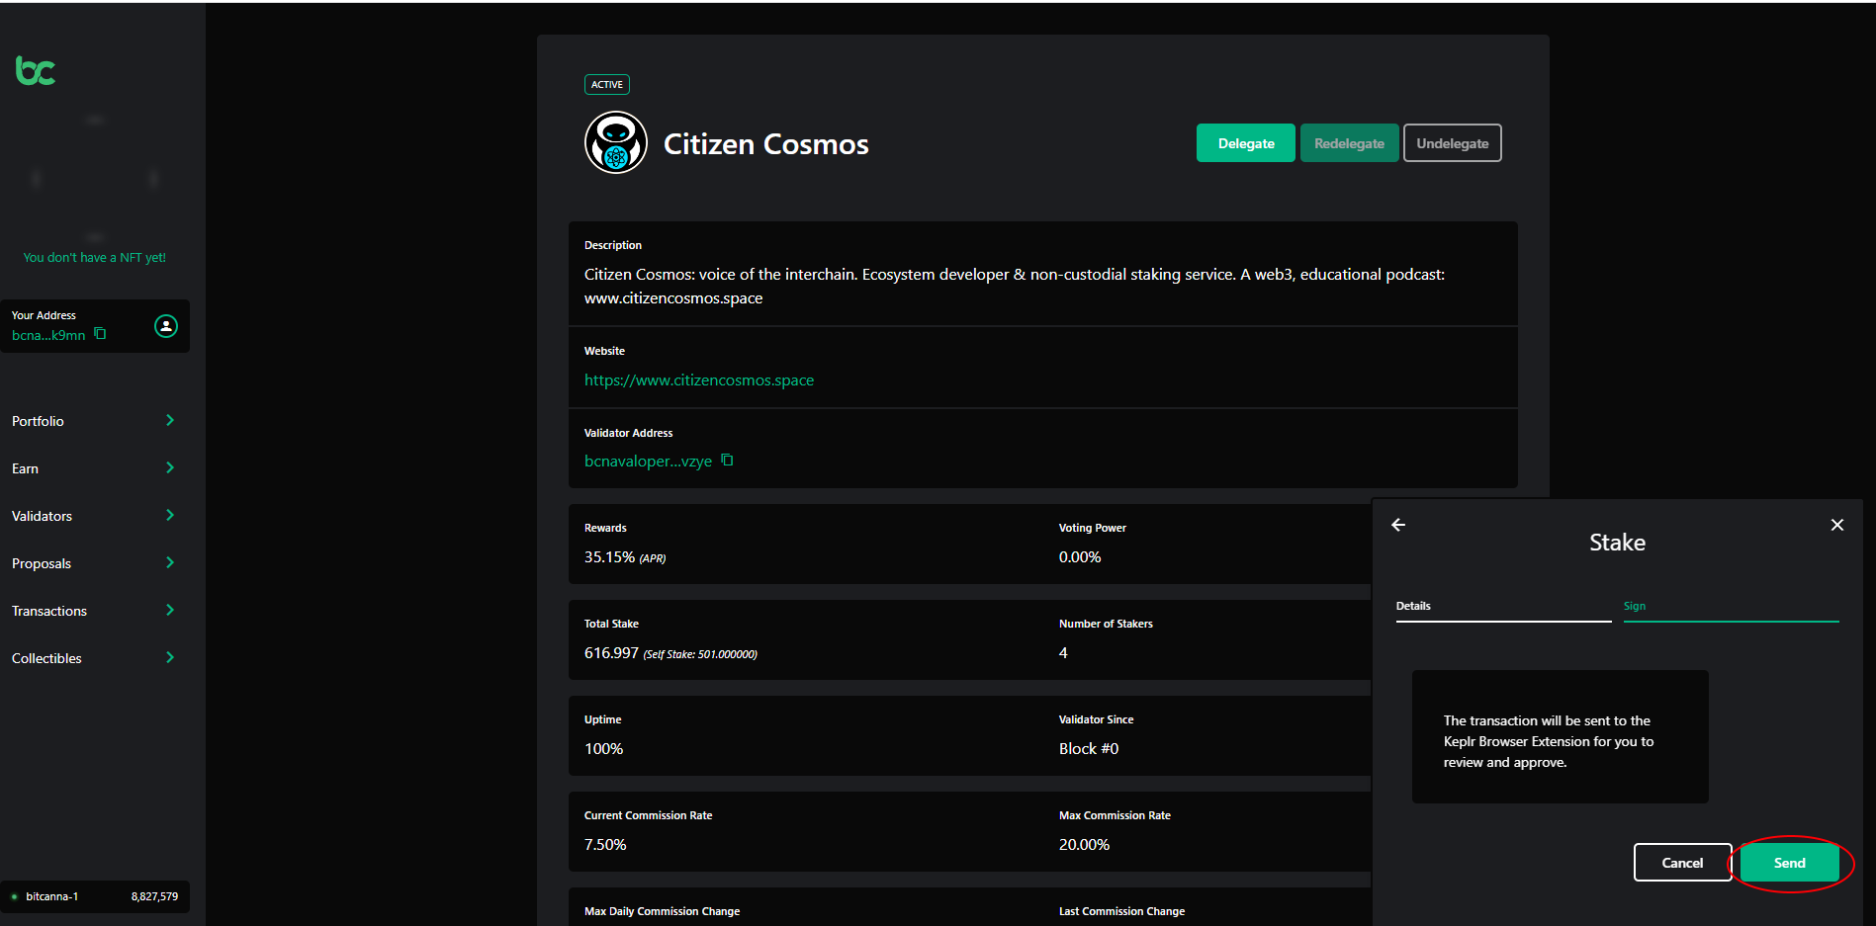Click the 0.00% voting power value
The height and width of the screenshot is (926, 1876).
point(1080,557)
